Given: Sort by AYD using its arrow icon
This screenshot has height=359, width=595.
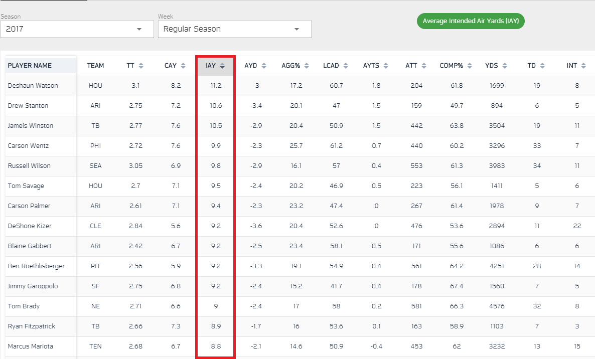Looking at the screenshot, I should point(263,66).
